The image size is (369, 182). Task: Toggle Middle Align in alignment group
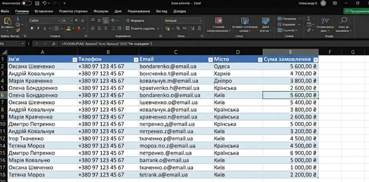99,21
